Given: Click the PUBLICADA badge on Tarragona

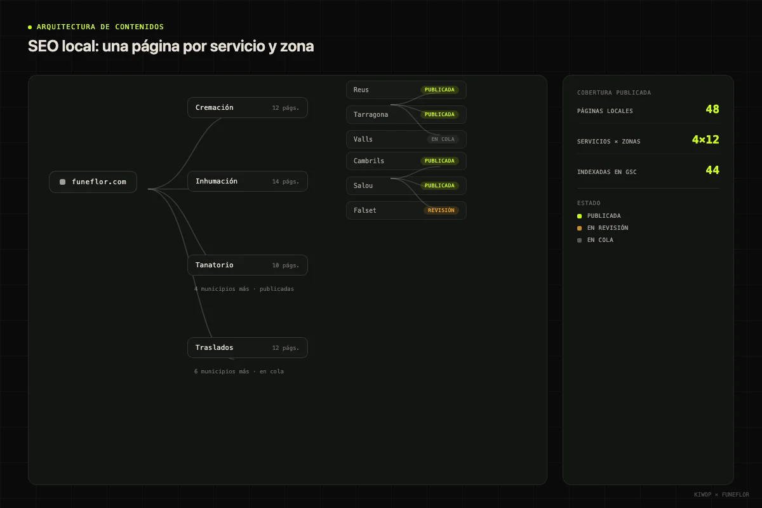Looking at the screenshot, I should 439,114.
